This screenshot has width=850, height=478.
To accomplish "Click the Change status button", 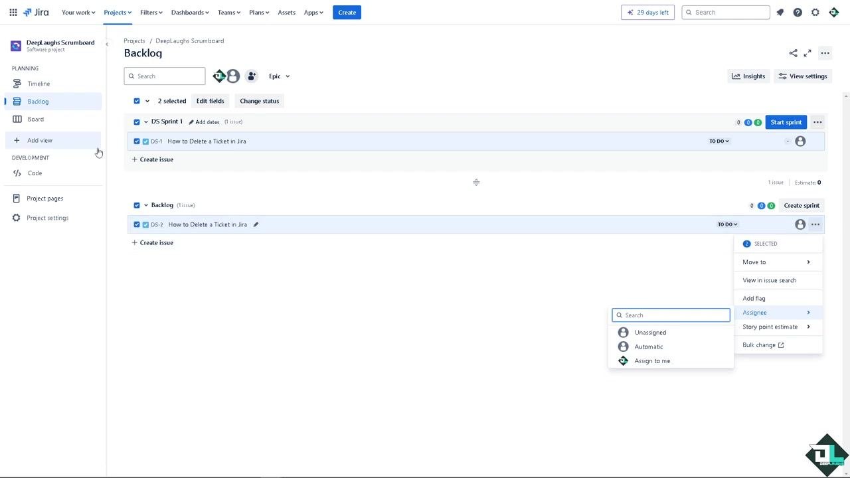I will [259, 101].
